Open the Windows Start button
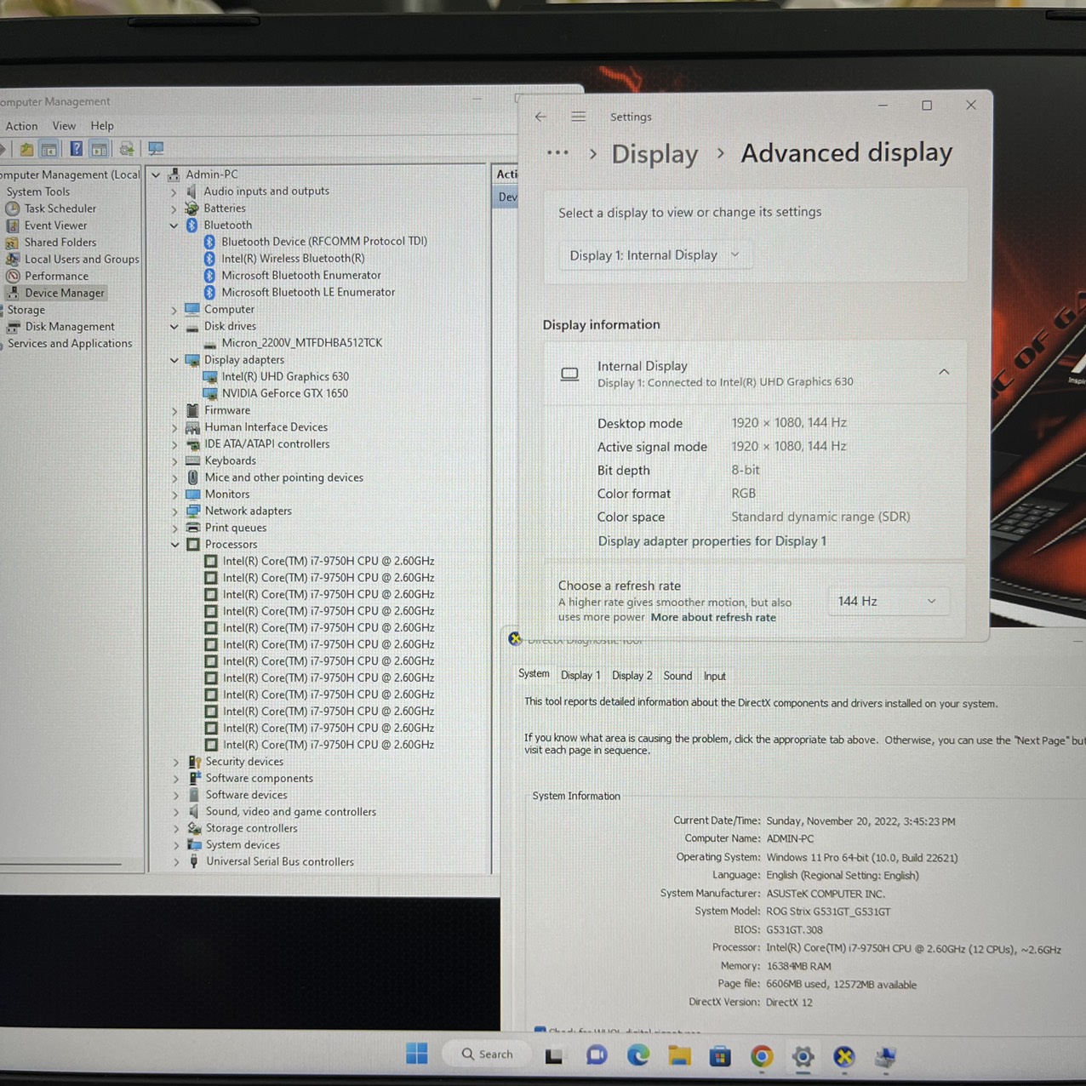 pyautogui.click(x=417, y=1055)
